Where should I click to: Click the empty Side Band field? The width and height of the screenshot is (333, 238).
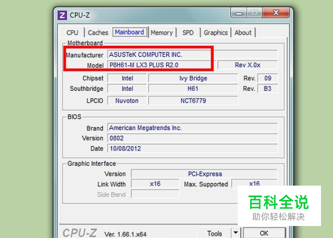click(x=155, y=194)
